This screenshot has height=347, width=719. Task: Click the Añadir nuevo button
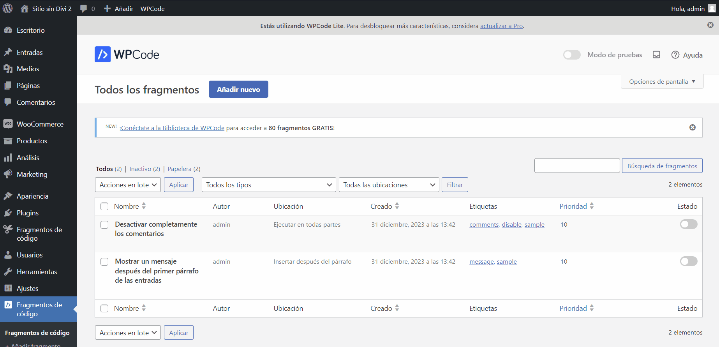coord(238,89)
